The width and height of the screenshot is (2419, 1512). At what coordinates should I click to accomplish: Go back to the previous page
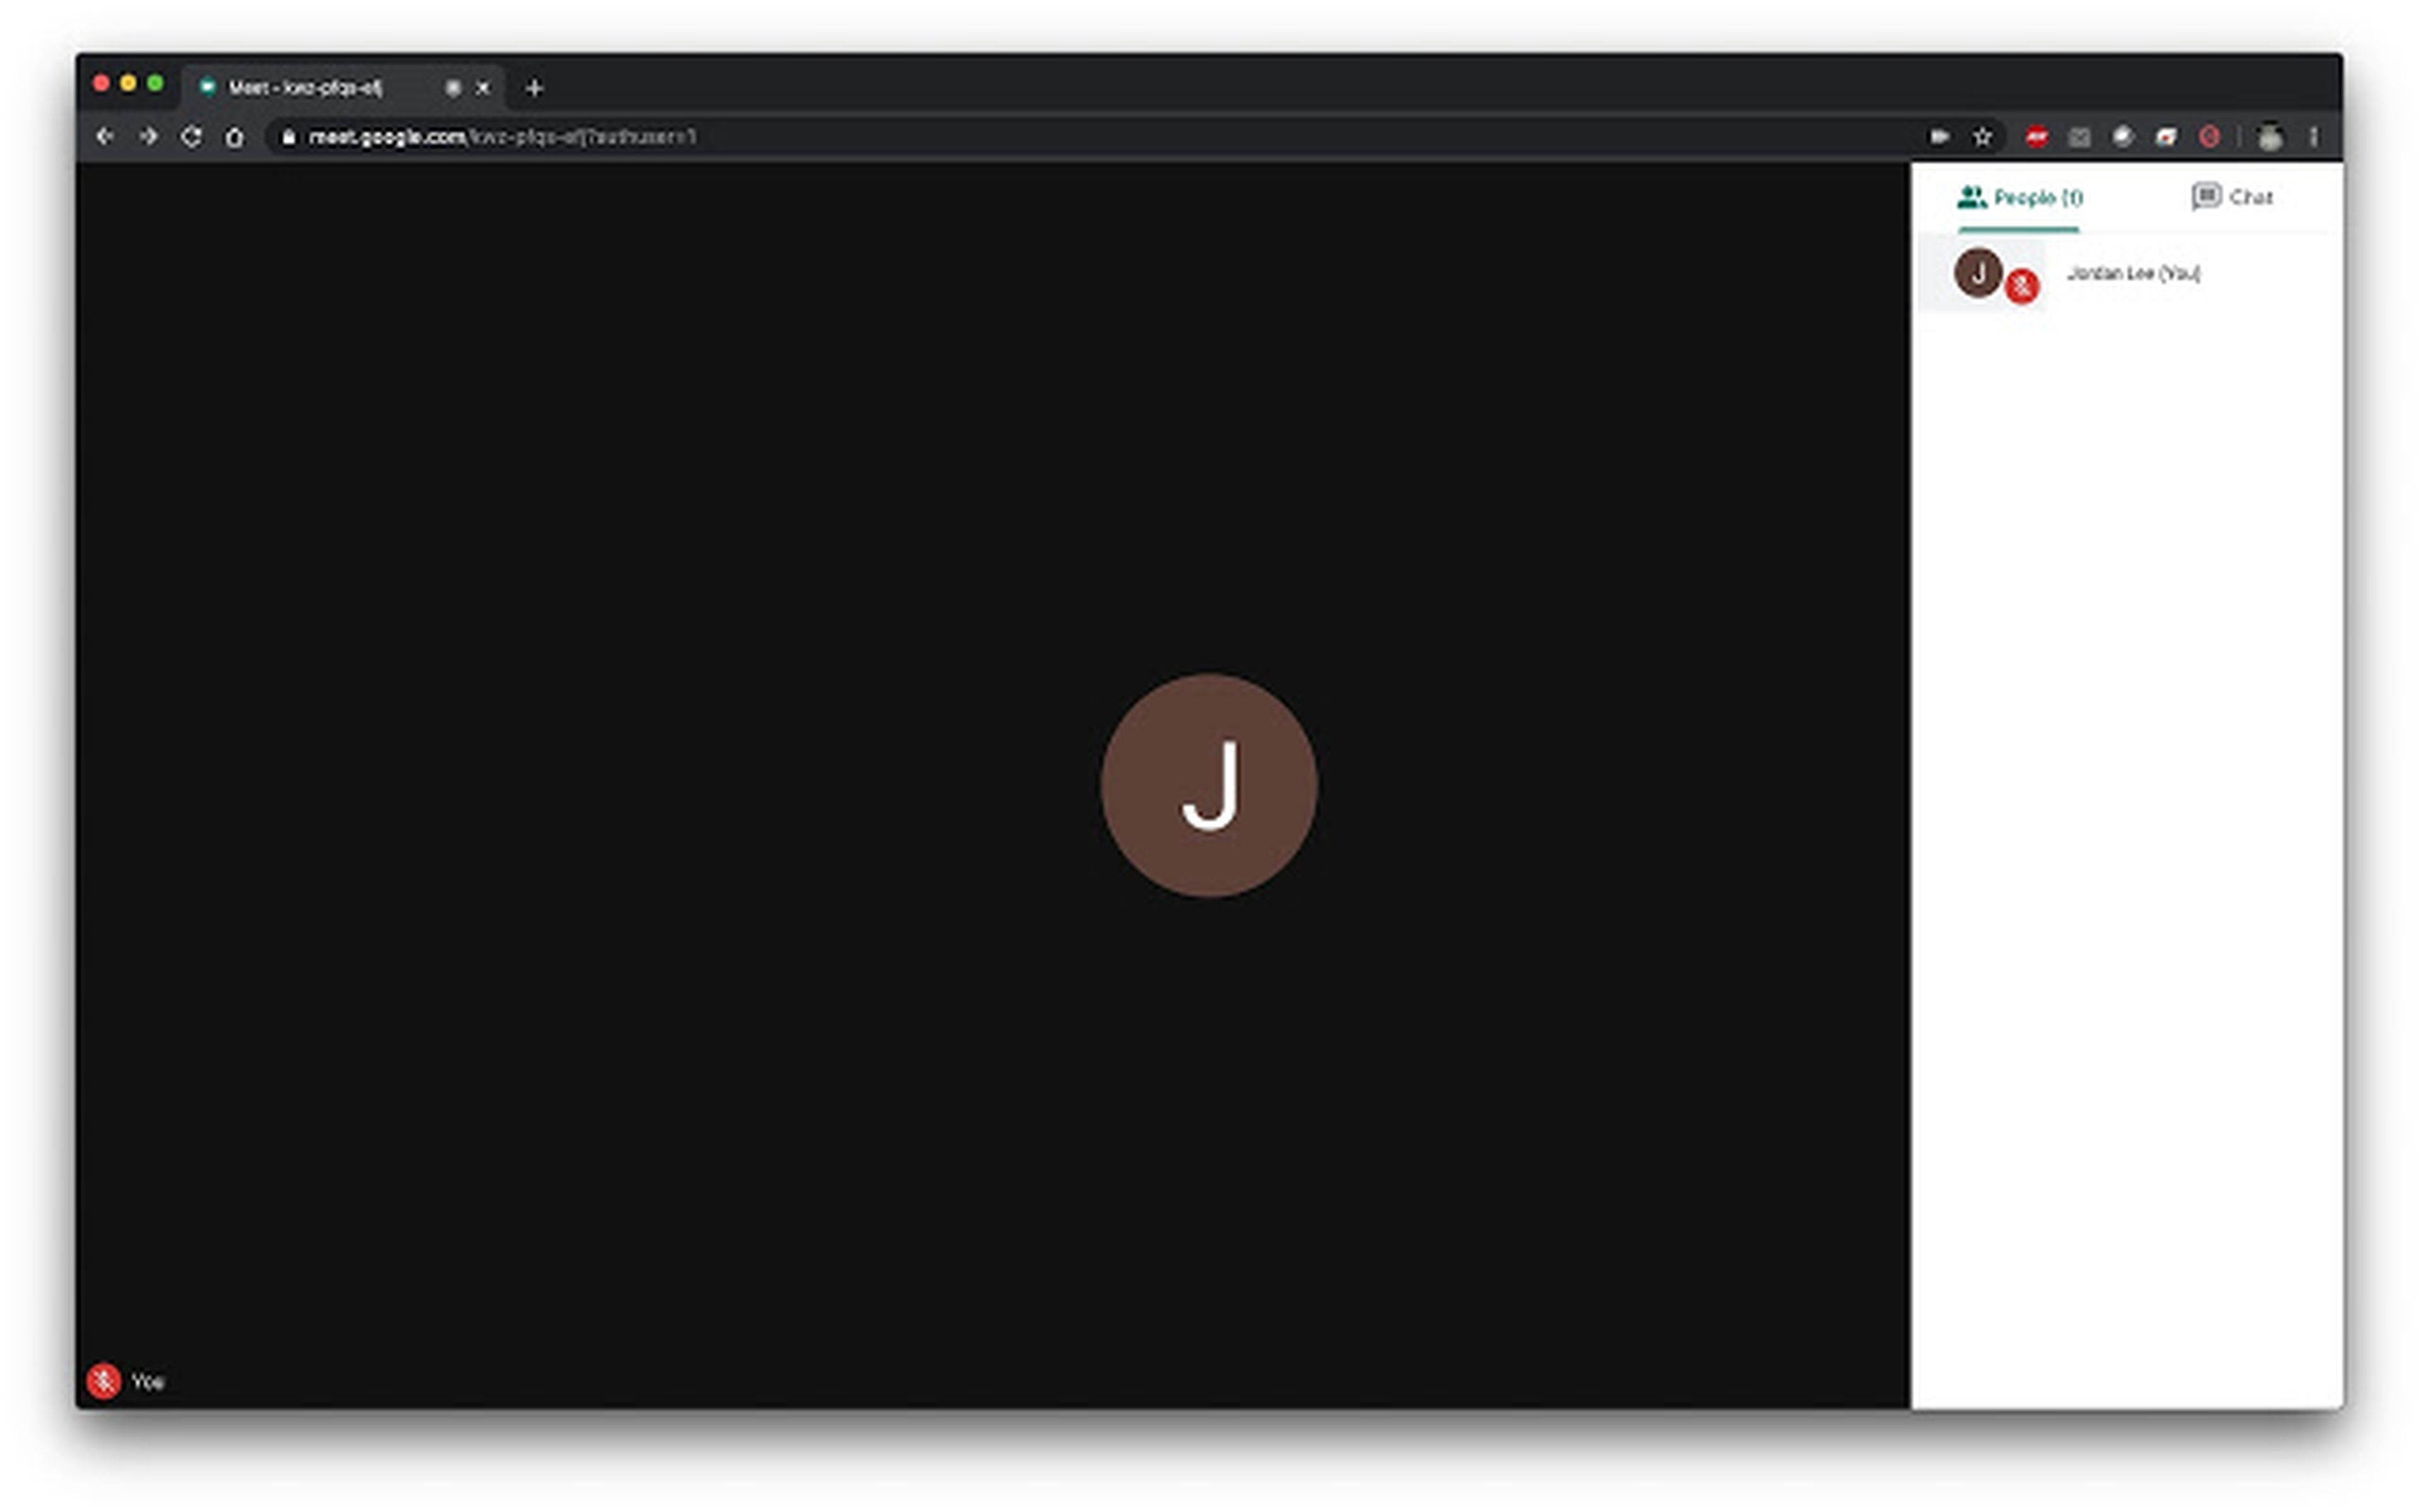pyautogui.click(x=105, y=136)
